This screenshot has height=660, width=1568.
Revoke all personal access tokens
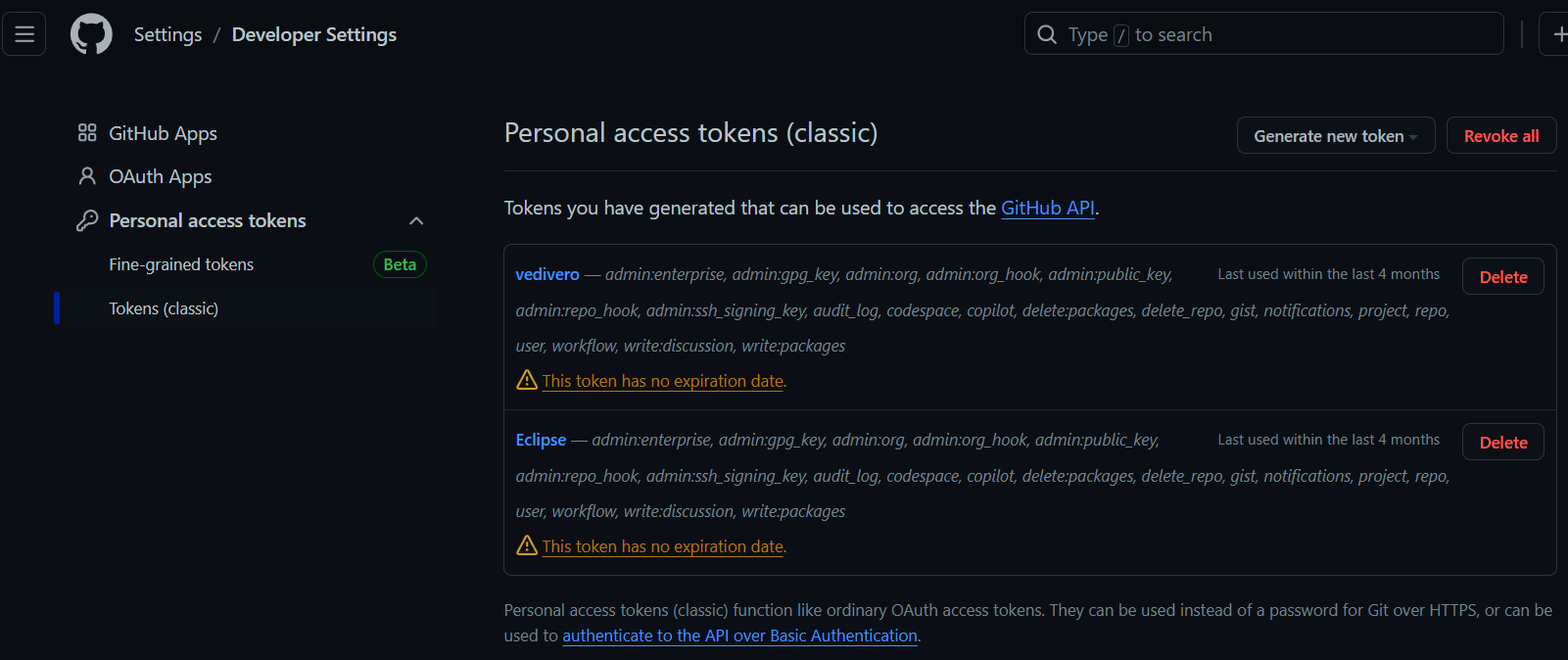pyautogui.click(x=1500, y=136)
